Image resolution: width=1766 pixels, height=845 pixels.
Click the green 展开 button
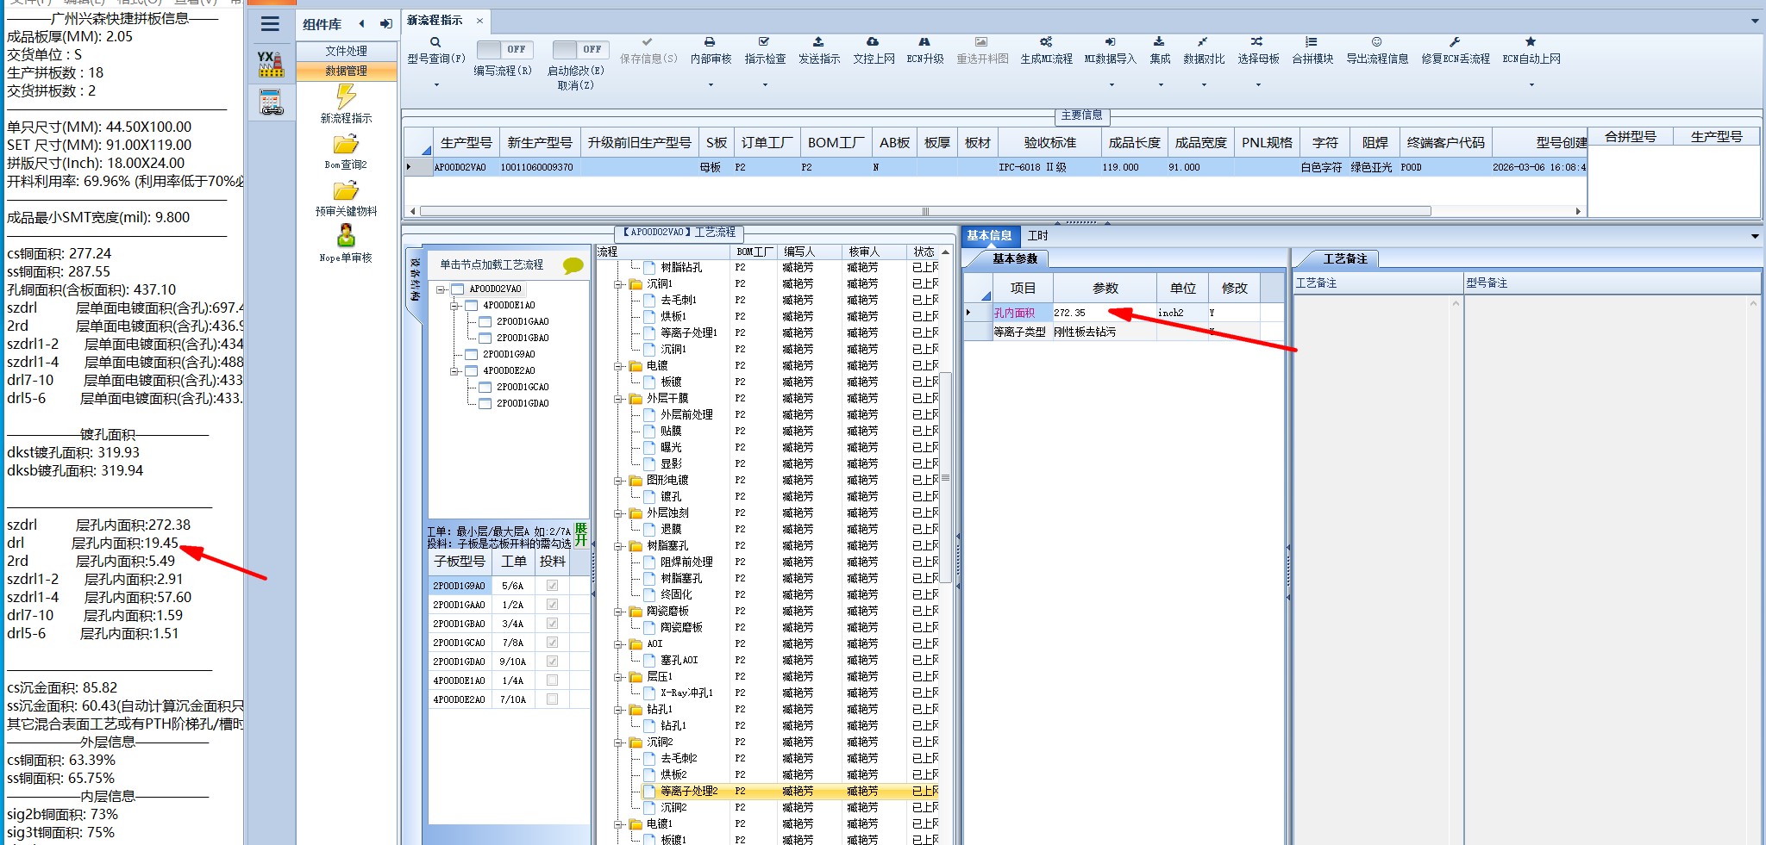[x=581, y=534]
